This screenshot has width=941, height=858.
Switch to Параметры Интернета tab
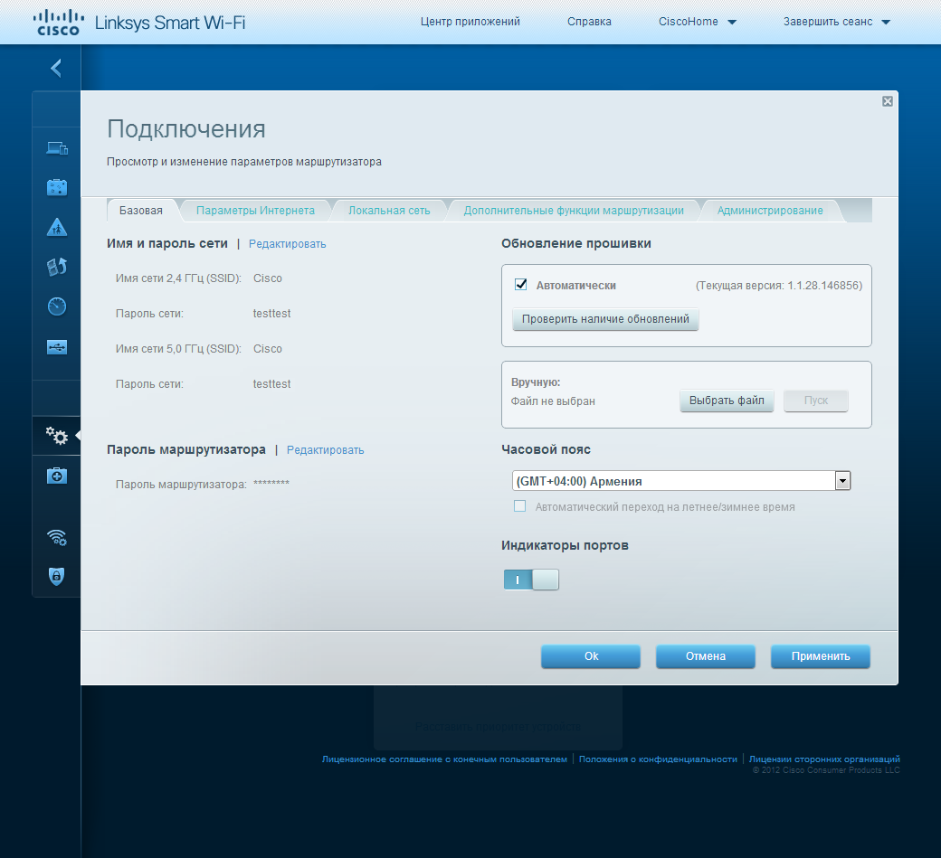255,211
